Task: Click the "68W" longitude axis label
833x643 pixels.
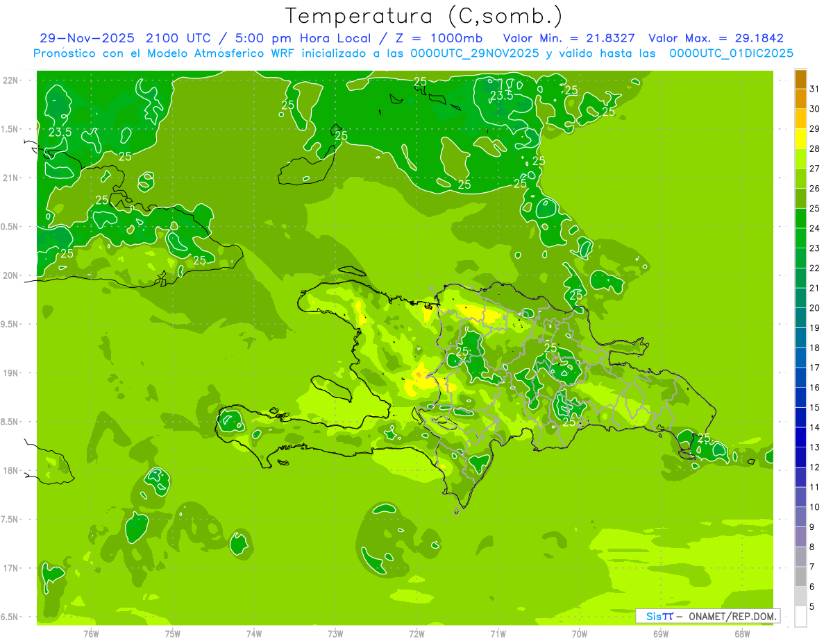Action: pyautogui.click(x=742, y=634)
